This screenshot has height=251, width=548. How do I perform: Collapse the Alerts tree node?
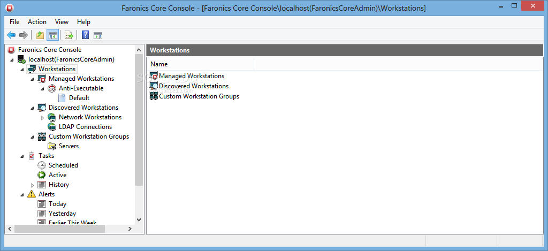(x=22, y=195)
